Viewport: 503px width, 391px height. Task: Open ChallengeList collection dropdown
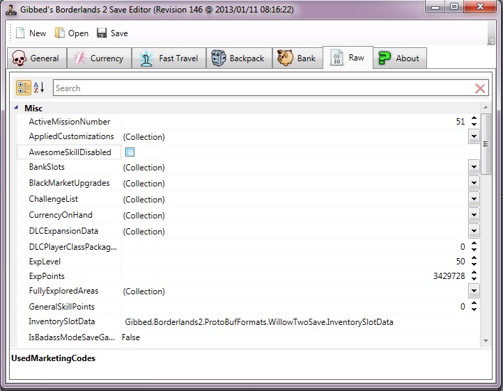pyautogui.click(x=474, y=199)
